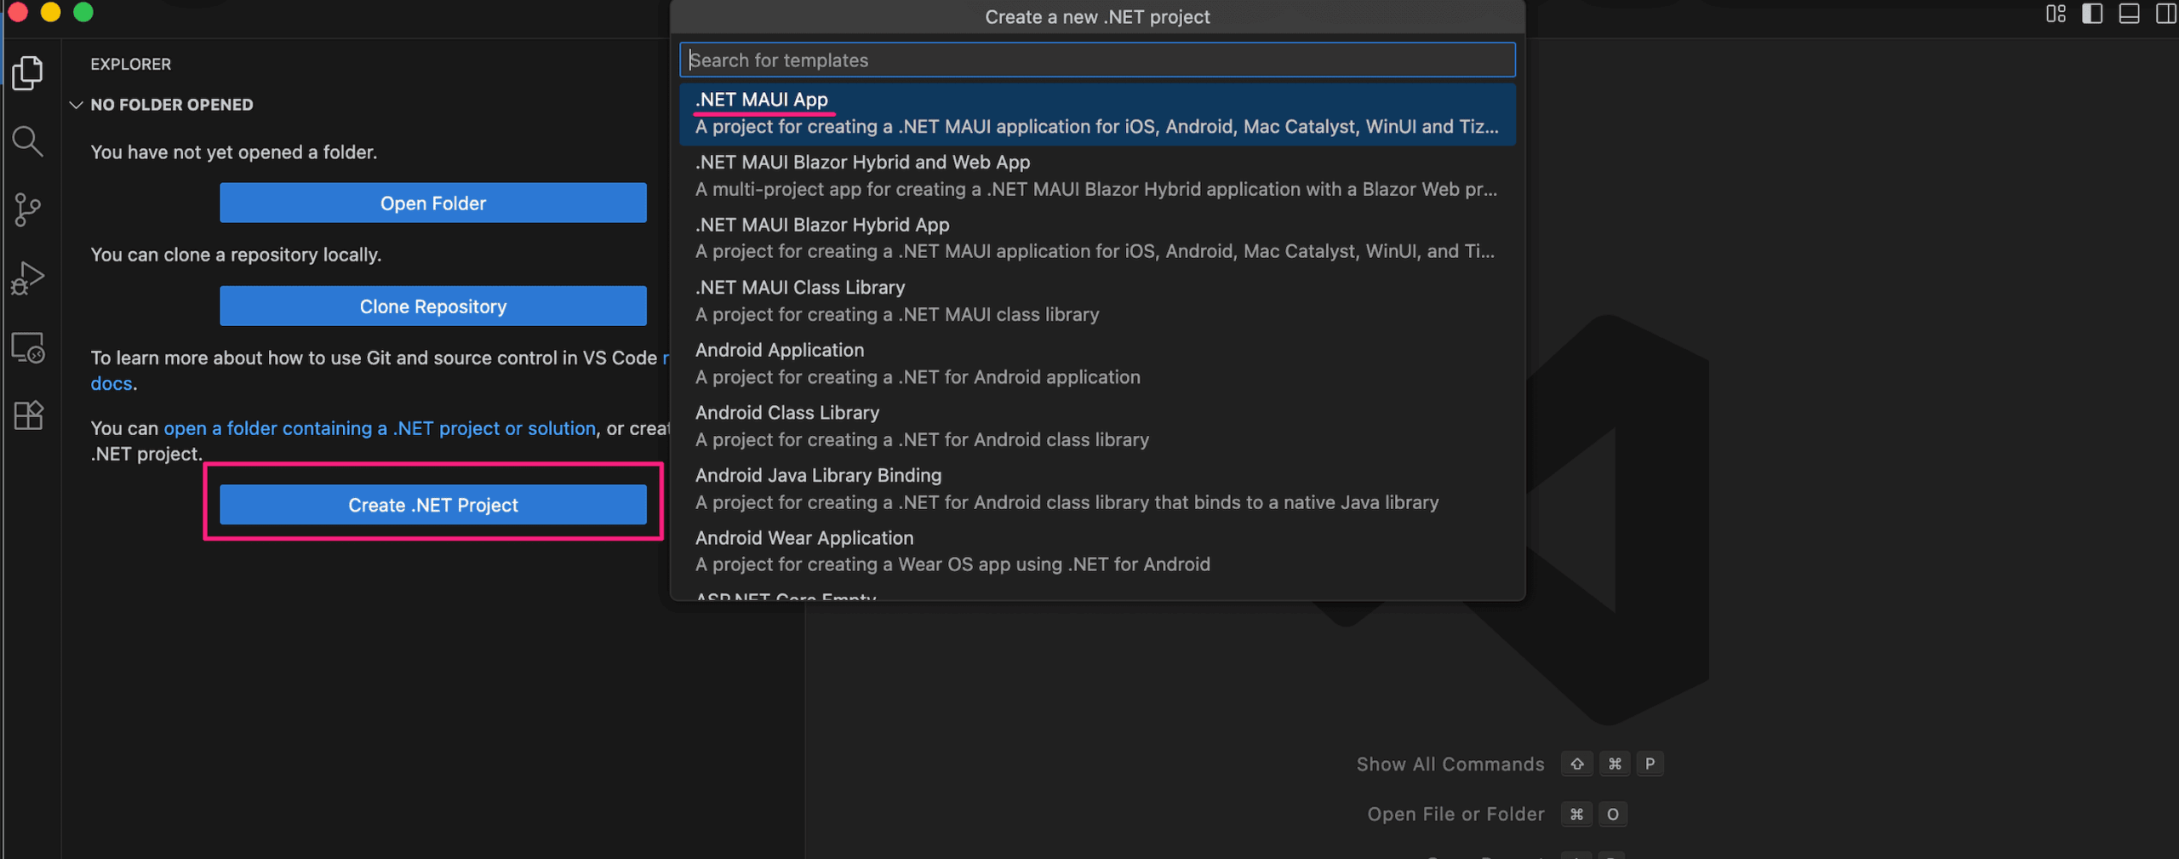This screenshot has width=2179, height=859.
Task: Select the Run and Debug icon
Action: (28, 278)
